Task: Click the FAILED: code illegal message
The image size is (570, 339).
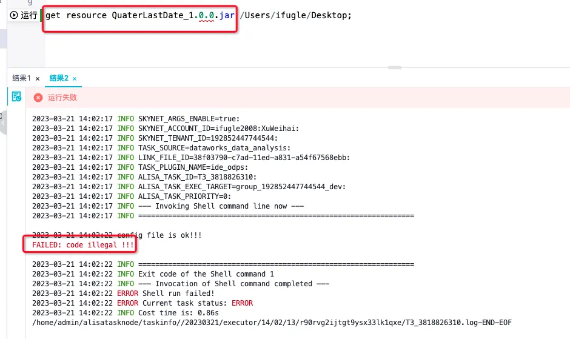Action: (83, 245)
